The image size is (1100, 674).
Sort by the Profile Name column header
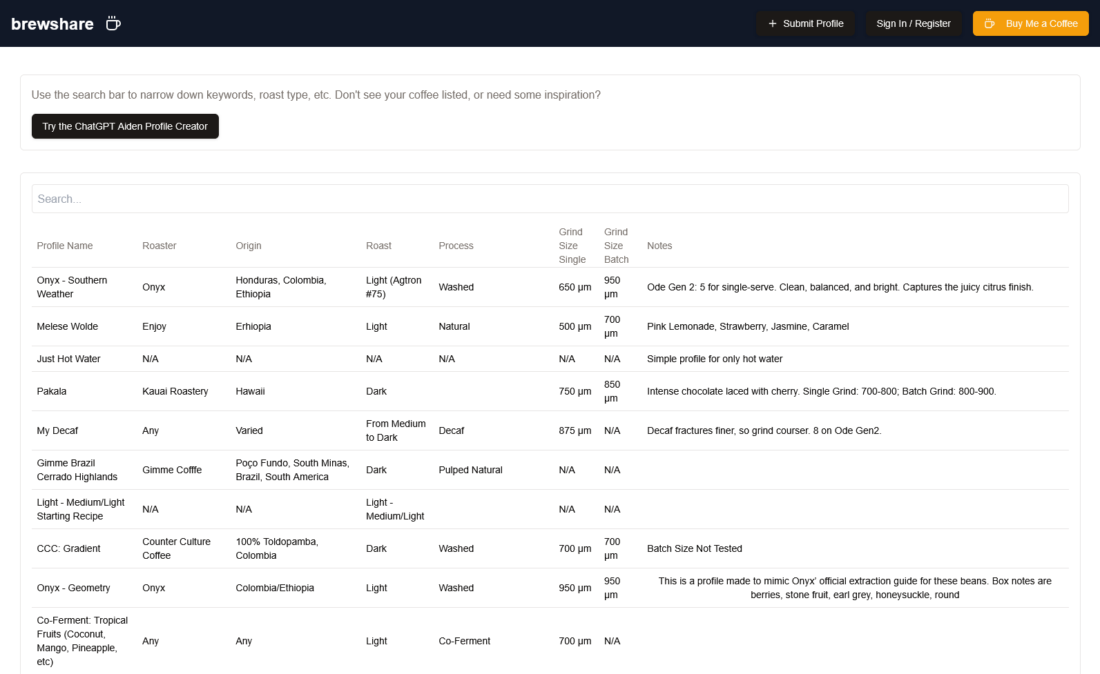(x=65, y=246)
